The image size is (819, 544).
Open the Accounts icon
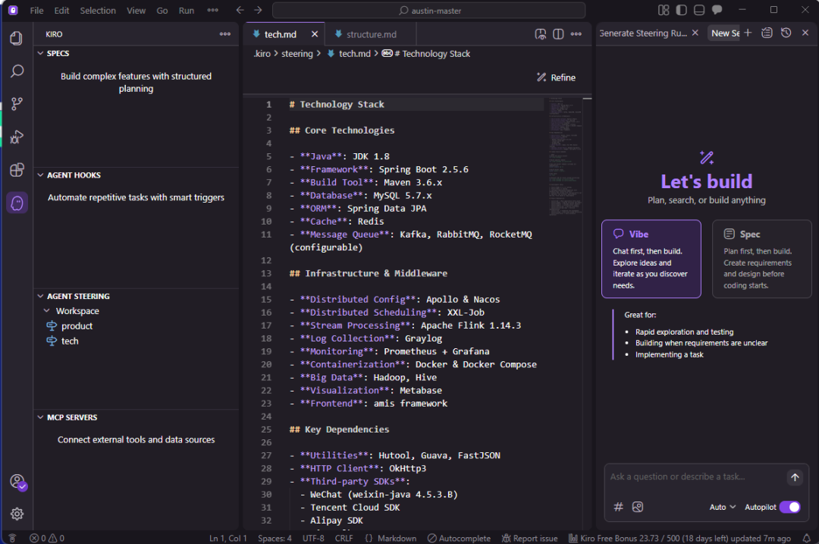coord(17,481)
